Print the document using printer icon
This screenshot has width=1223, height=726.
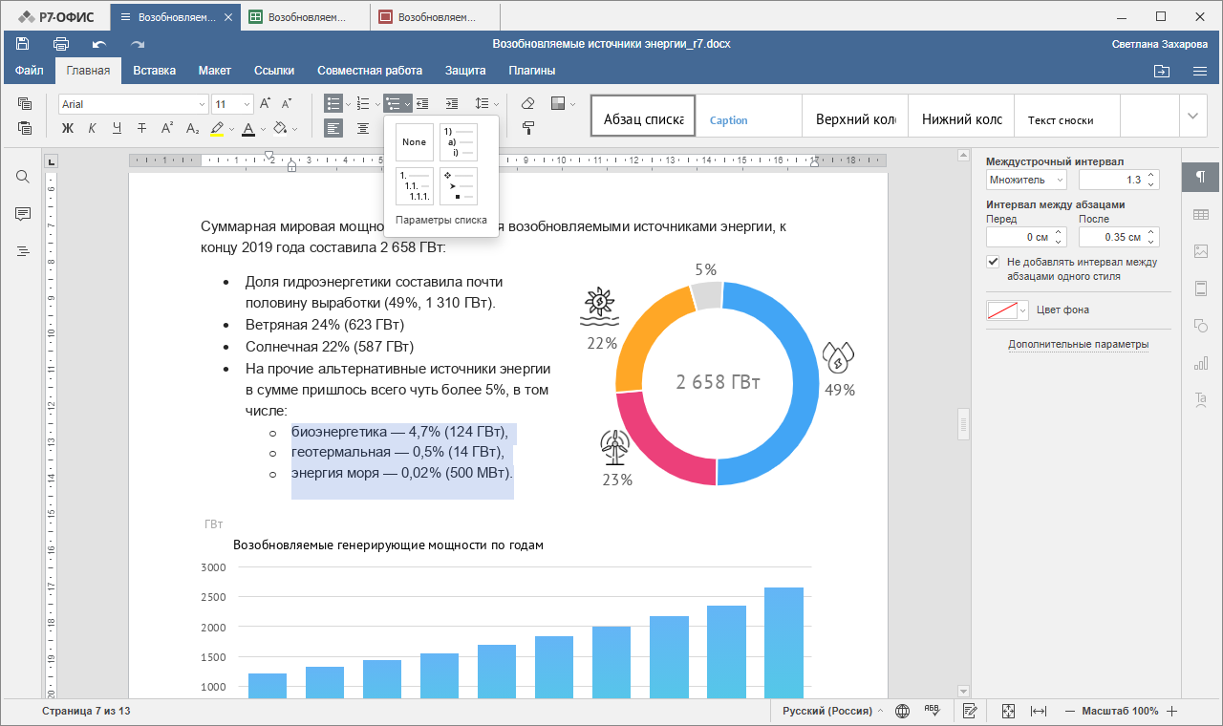click(61, 44)
